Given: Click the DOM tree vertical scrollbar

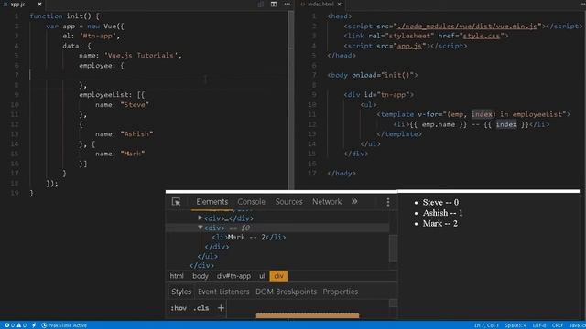Looking at the screenshot, I should 393,248.
